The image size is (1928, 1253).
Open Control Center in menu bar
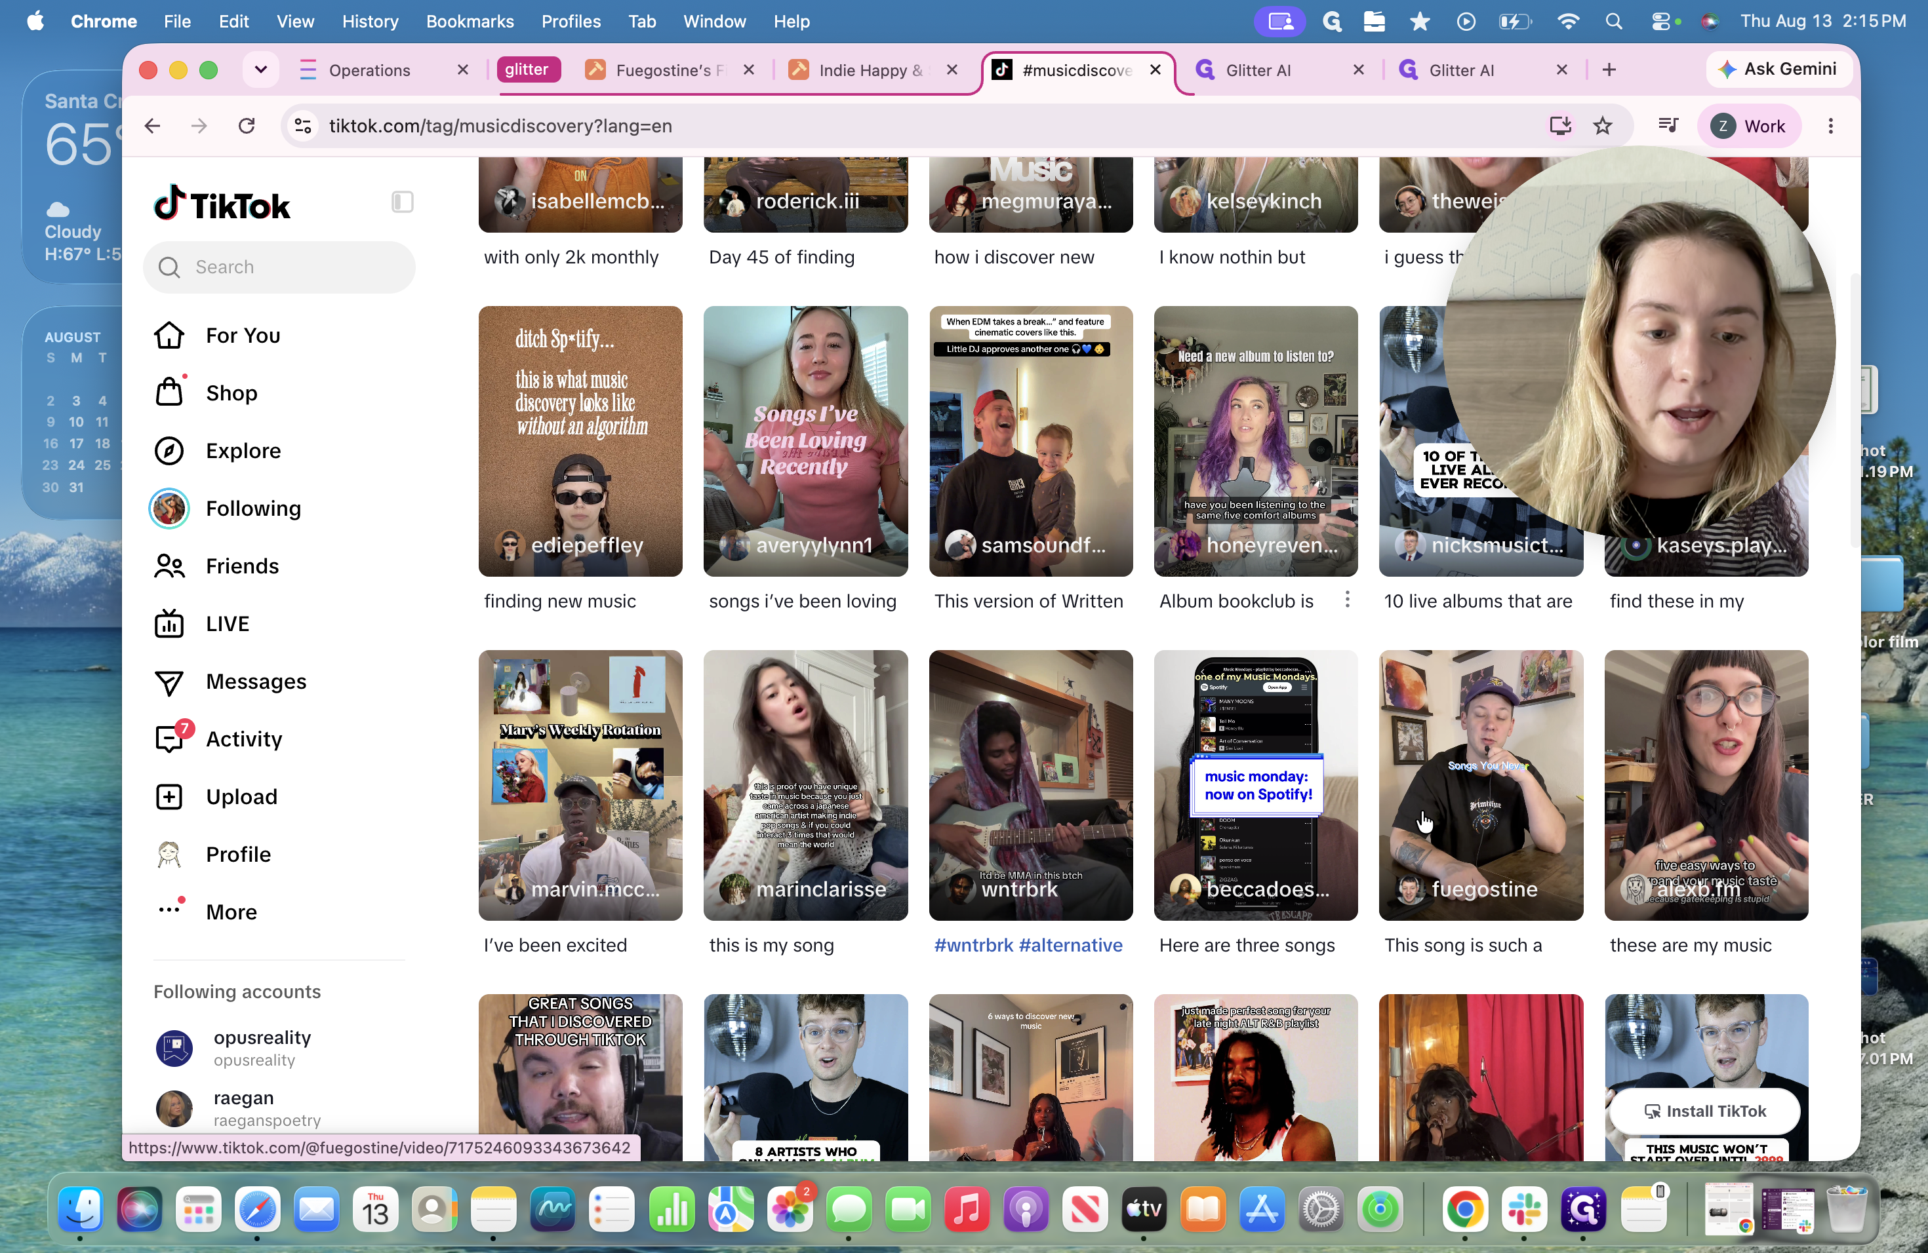[x=1662, y=22]
